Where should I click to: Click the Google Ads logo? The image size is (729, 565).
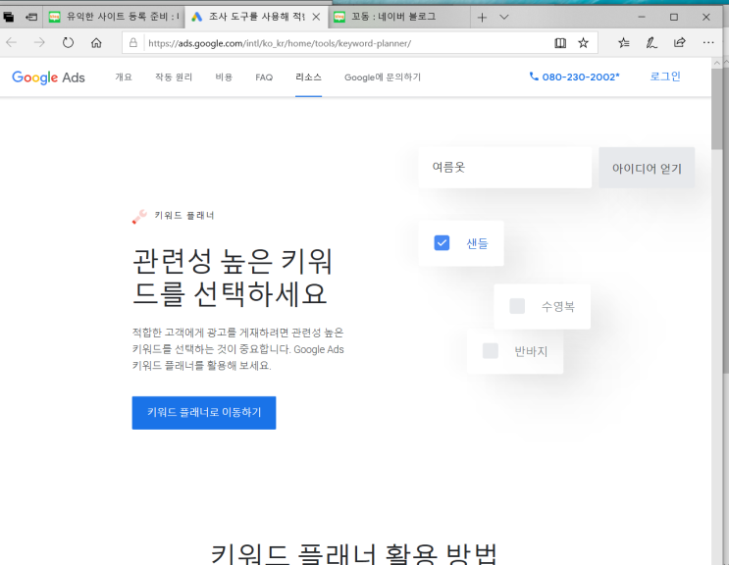(48, 77)
